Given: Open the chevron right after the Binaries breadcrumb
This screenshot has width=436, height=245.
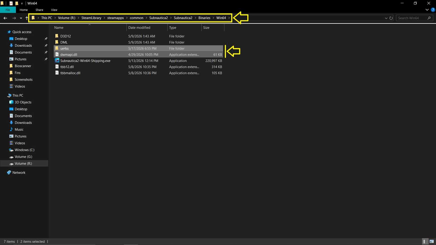Looking at the screenshot, I should point(213,18).
